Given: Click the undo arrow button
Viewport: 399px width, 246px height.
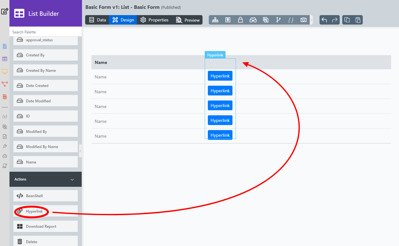Looking at the screenshot, I should [x=324, y=20].
